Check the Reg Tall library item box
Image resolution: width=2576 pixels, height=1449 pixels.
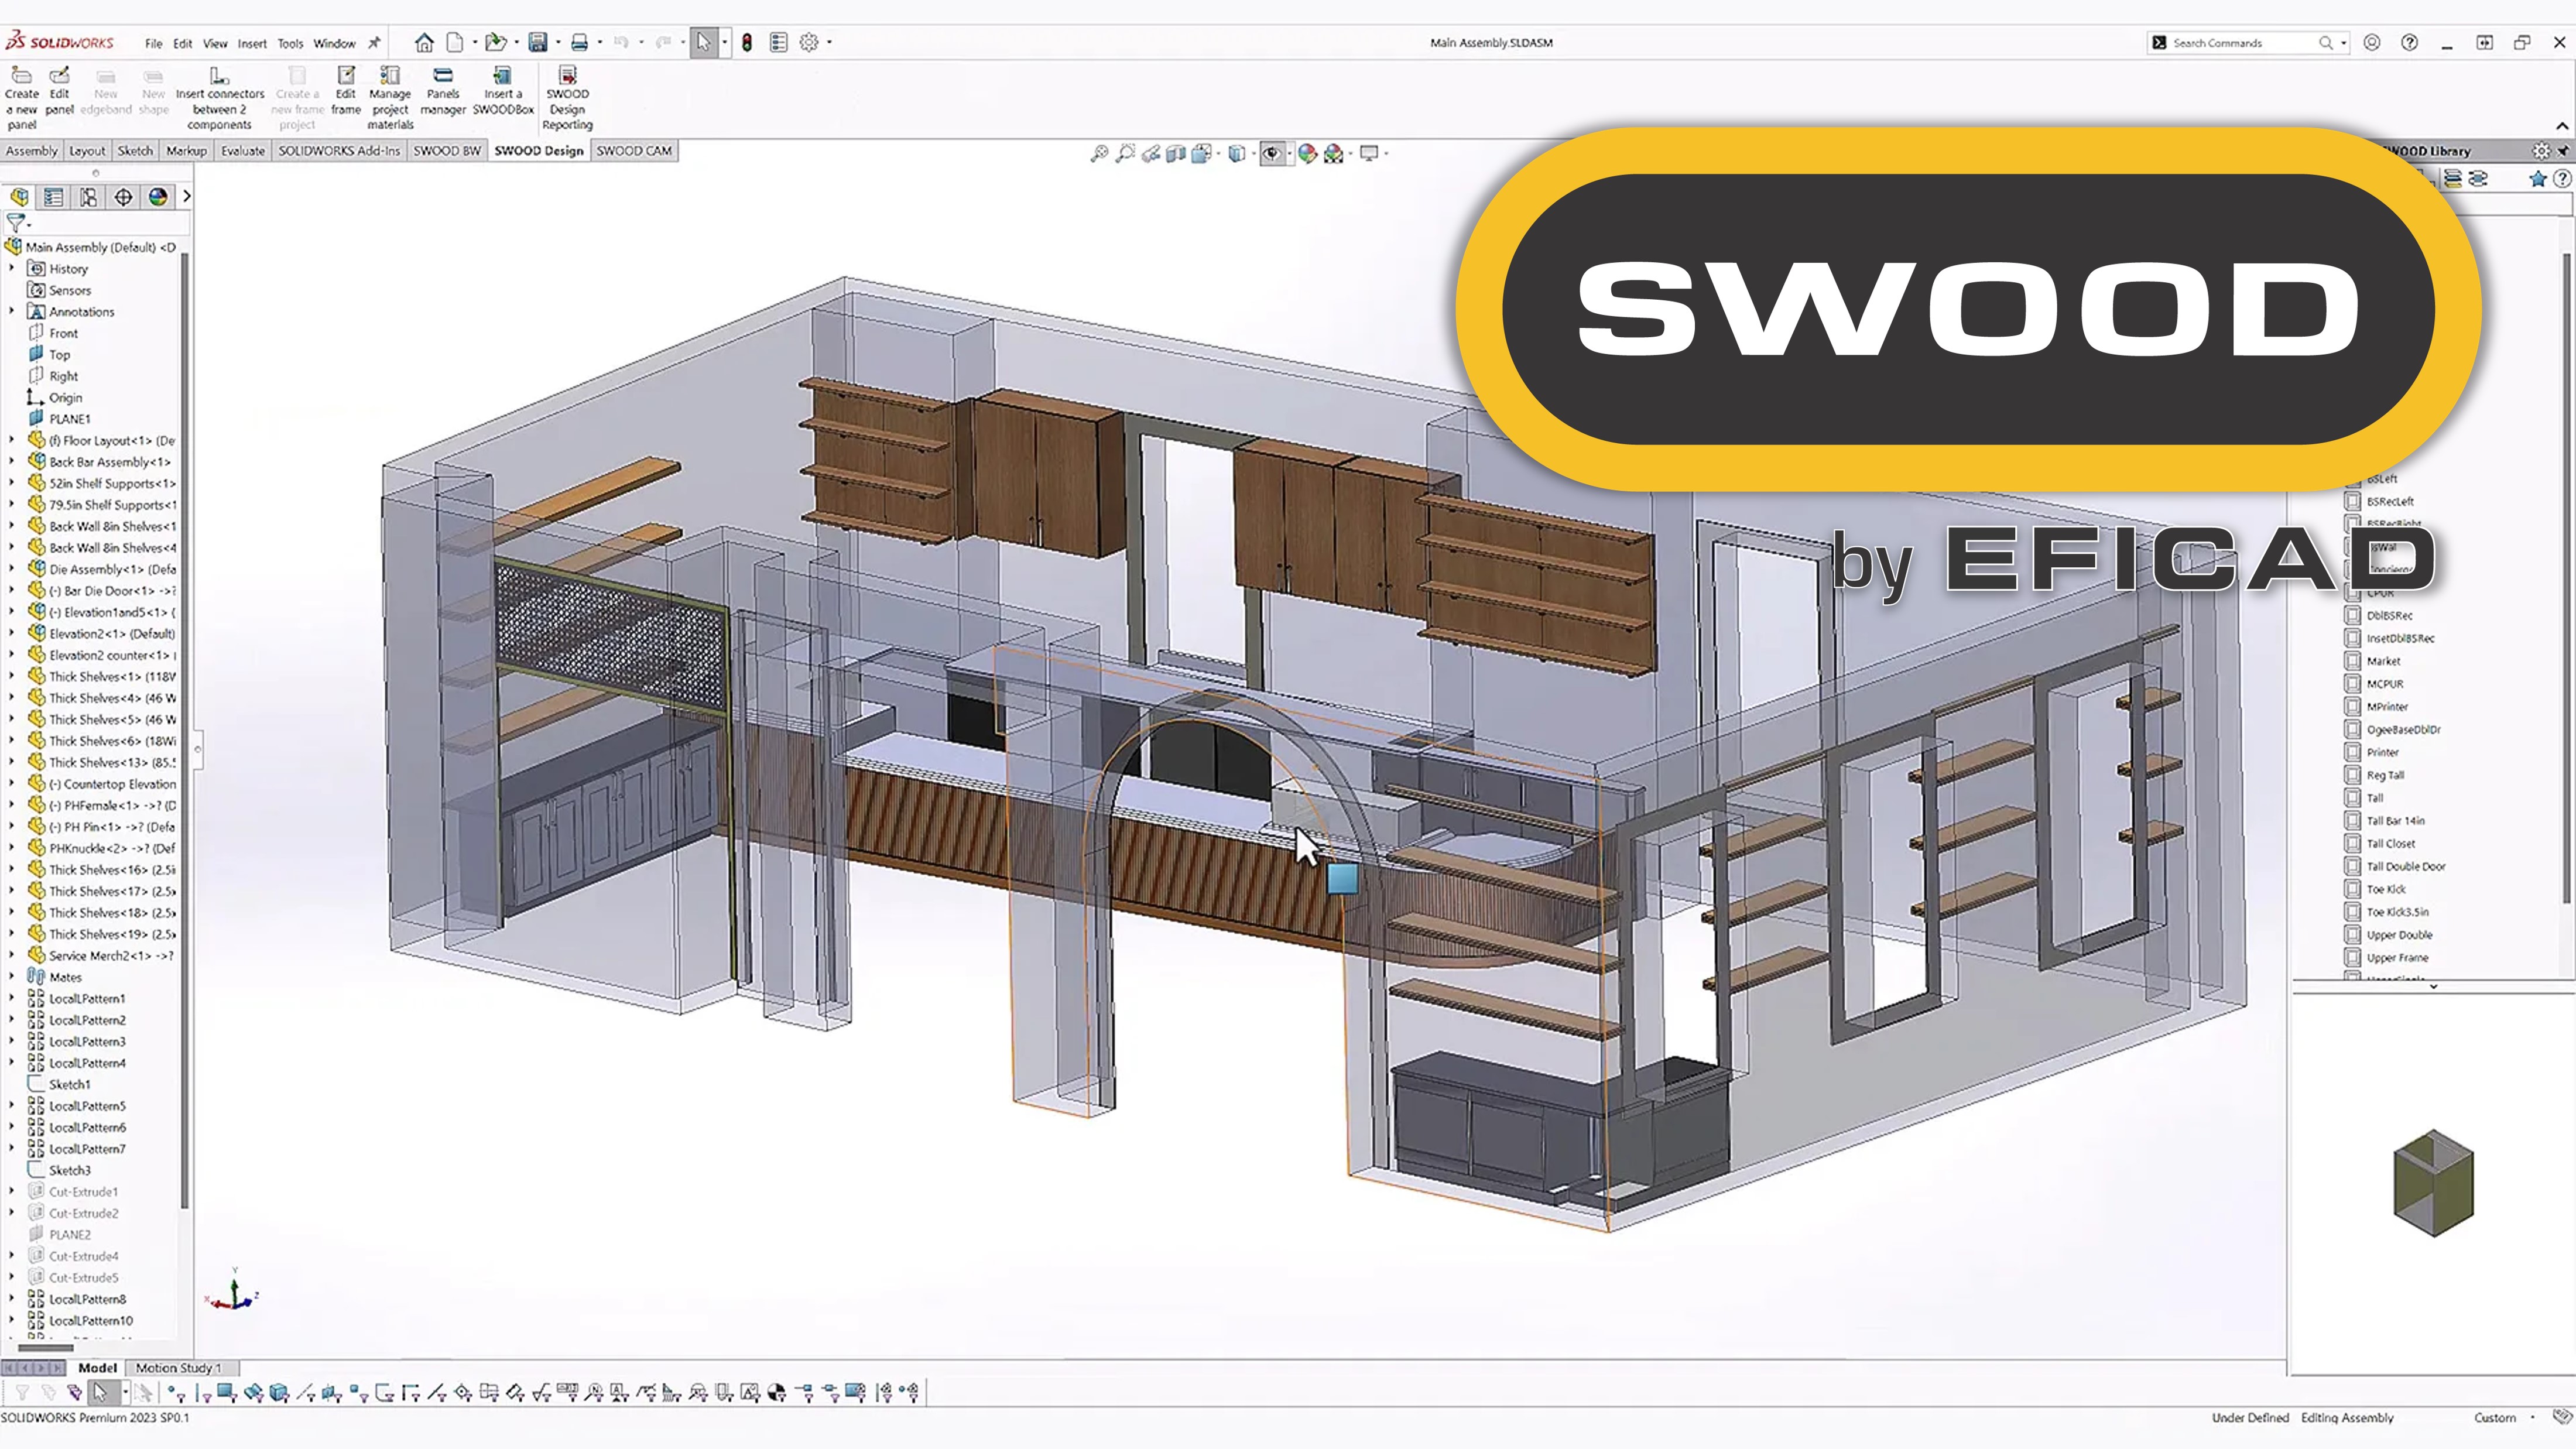click(x=2353, y=775)
